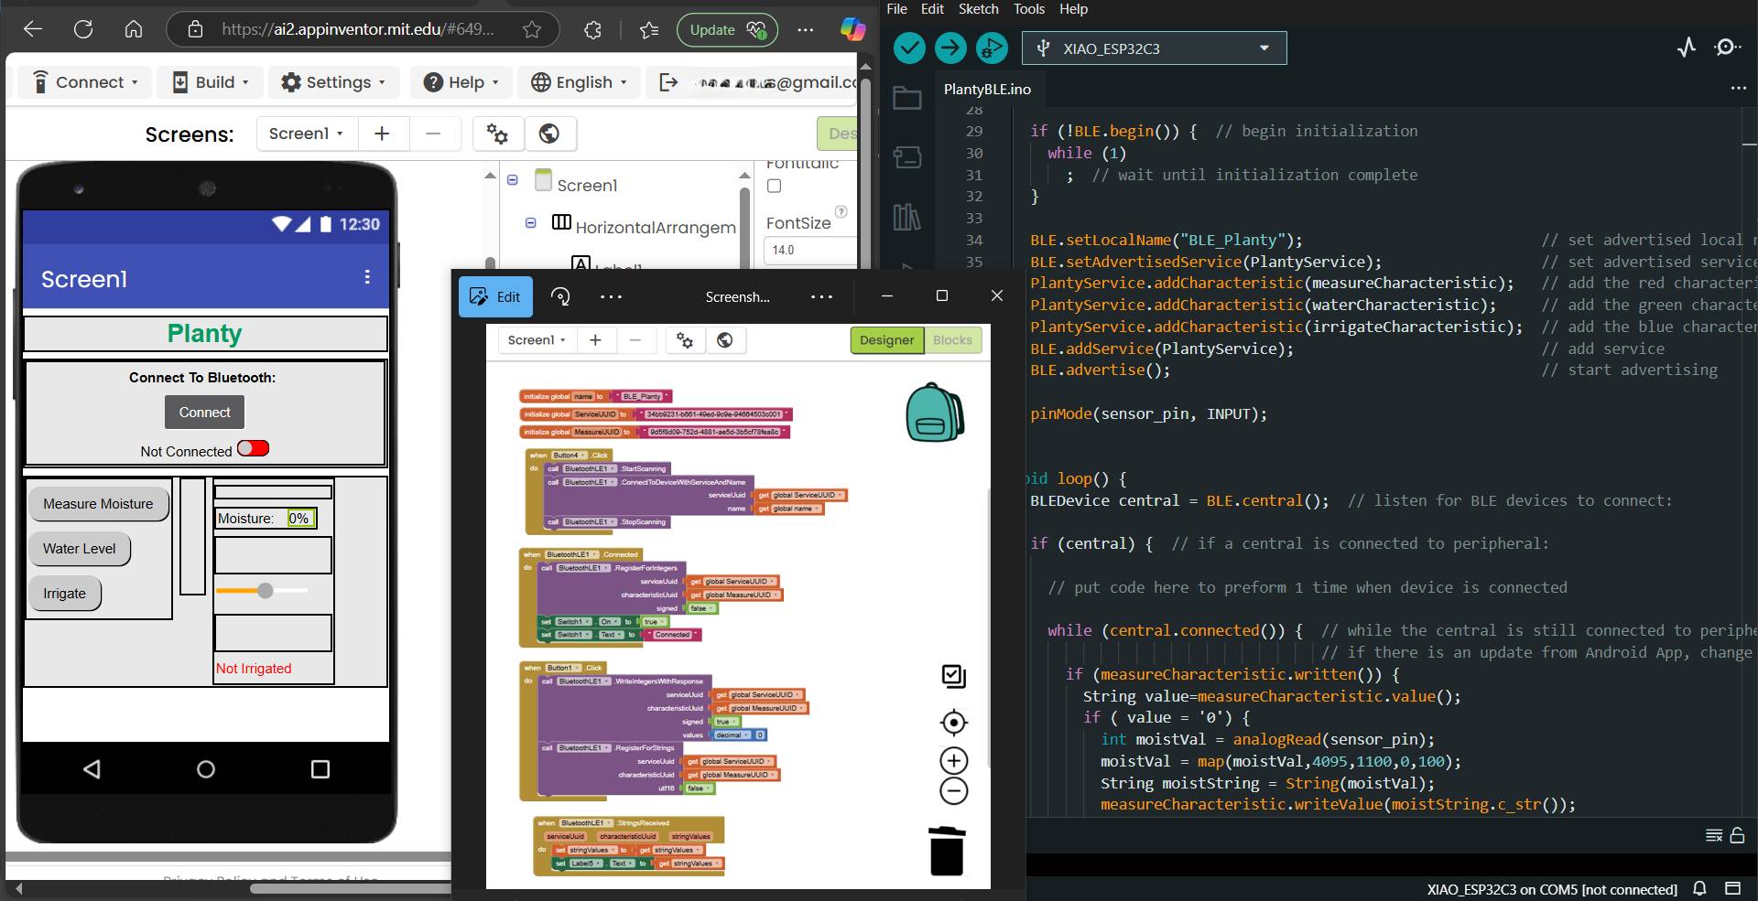Open Arduino Library Manager sidebar icon

[x=906, y=217]
